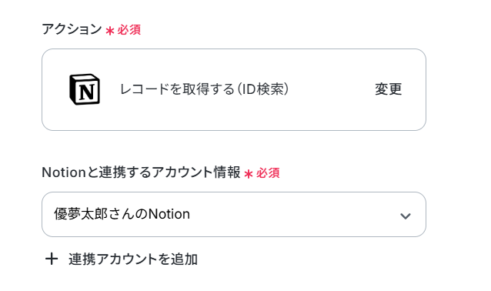
Task: Click the plus icon for adding account
Action: [52, 259]
